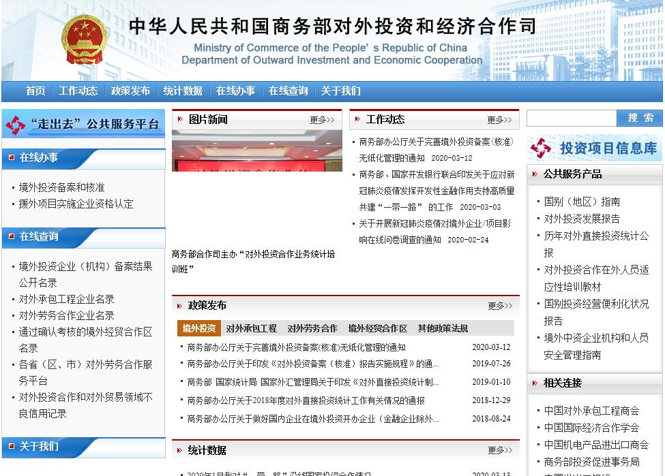Select the 其他政策法规 policy tab
Image resolution: width=665 pixels, height=476 pixels.
[x=443, y=328]
